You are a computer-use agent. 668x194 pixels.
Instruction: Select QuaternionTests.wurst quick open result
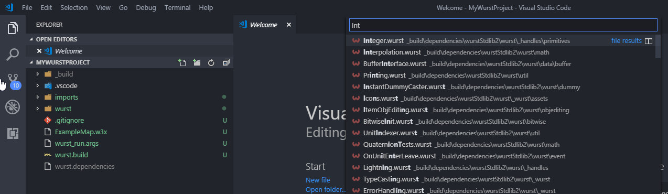coord(501,144)
